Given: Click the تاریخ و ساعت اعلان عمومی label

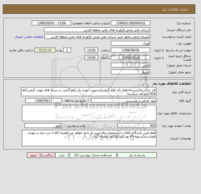Looking at the screenshot, I should (x=91, y=23).
